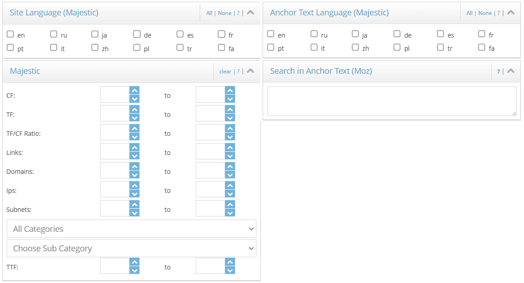Click help icon in Anchor Text Language panel
The height and width of the screenshot is (283, 524).
pos(498,13)
